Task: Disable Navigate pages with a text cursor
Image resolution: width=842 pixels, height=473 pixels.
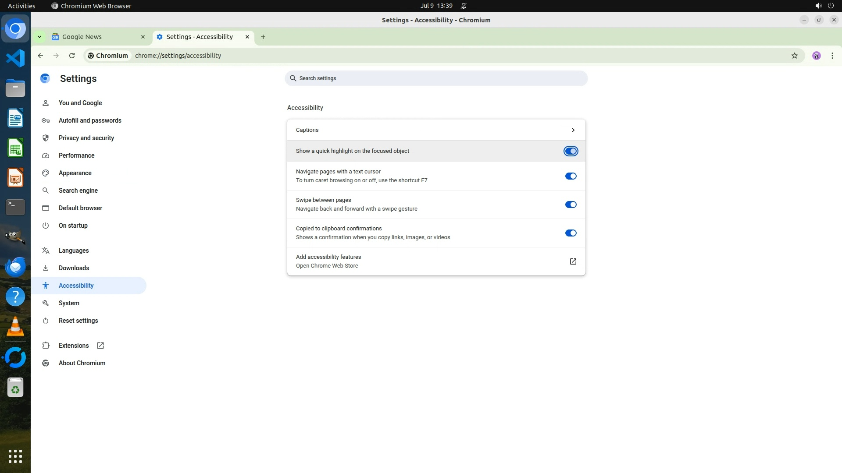Action: click(571, 176)
